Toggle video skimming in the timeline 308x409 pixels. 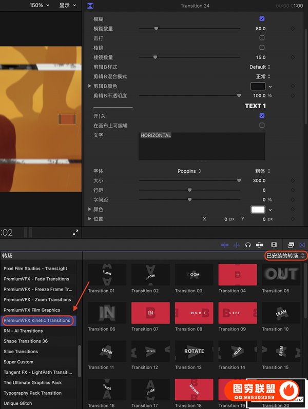pos(225,245)
